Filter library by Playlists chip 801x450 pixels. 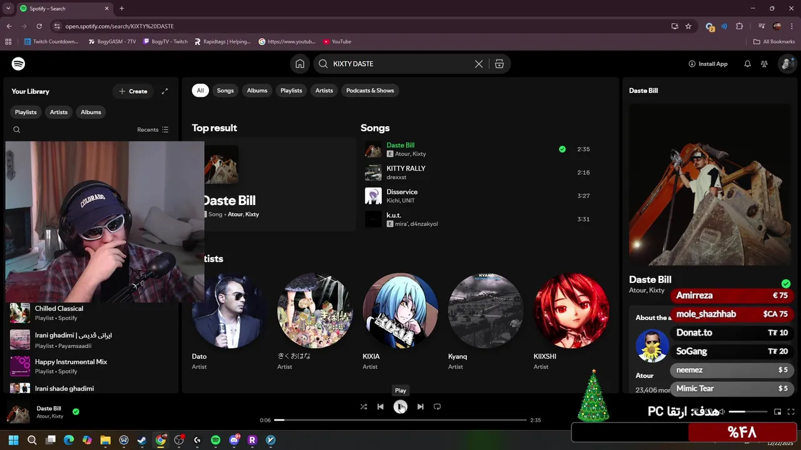tap(26, 112)
